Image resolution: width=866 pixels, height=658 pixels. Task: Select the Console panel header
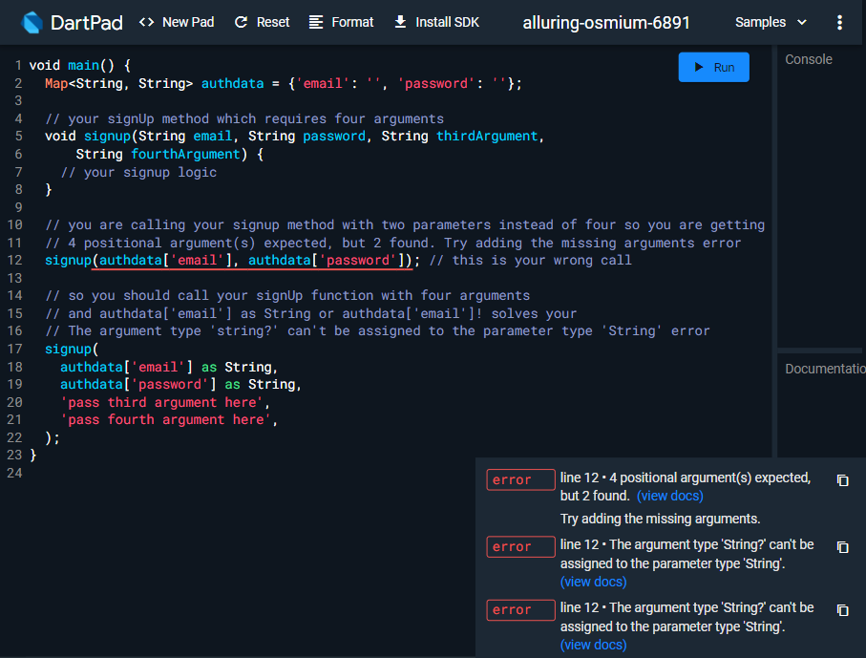click(x=809, y=59)
